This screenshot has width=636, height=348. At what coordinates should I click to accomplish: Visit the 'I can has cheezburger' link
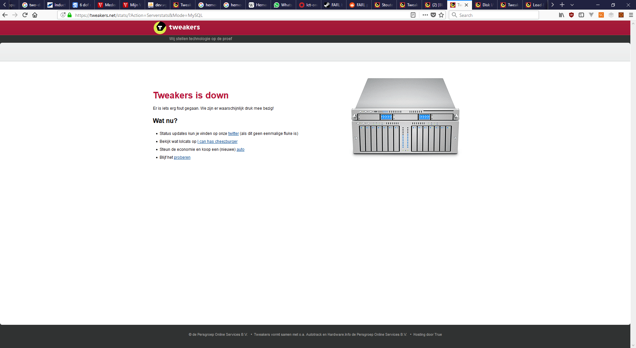click(217, 142)
